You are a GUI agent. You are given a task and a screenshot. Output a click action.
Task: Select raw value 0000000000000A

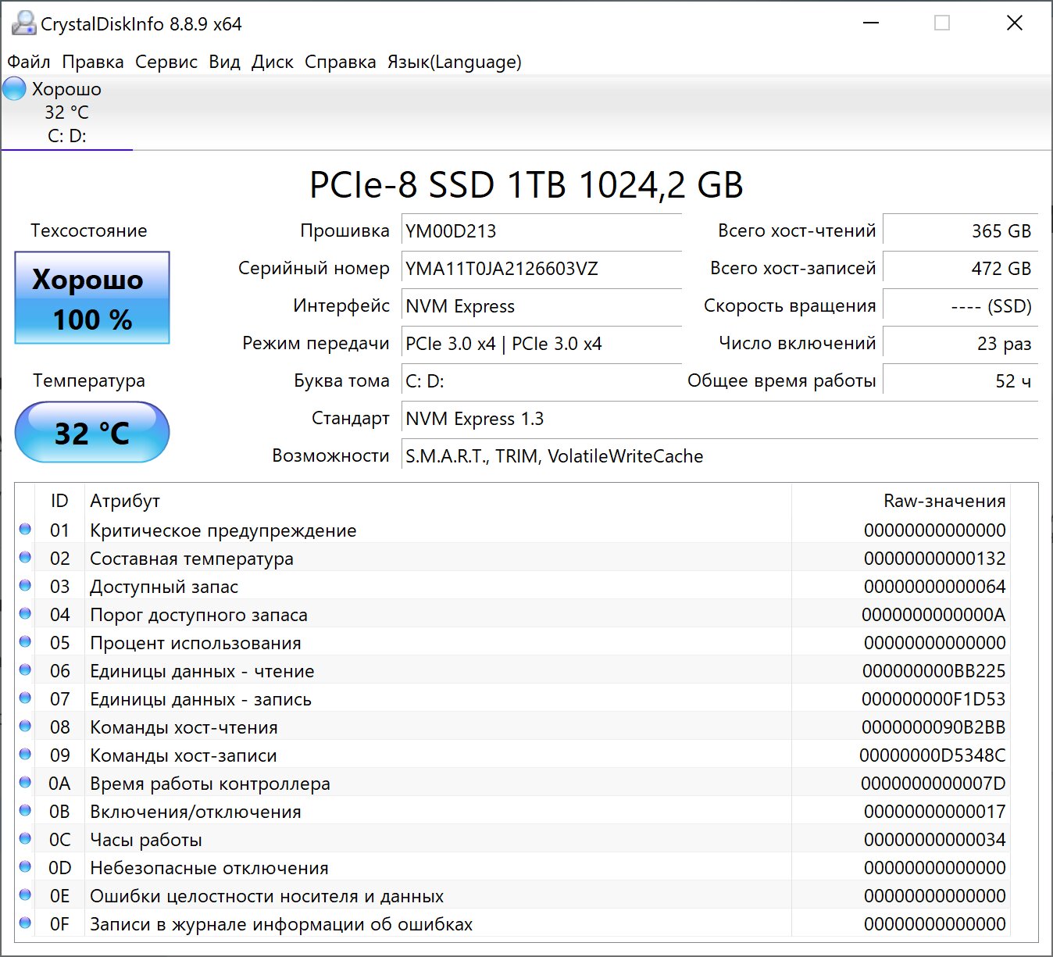933,615
